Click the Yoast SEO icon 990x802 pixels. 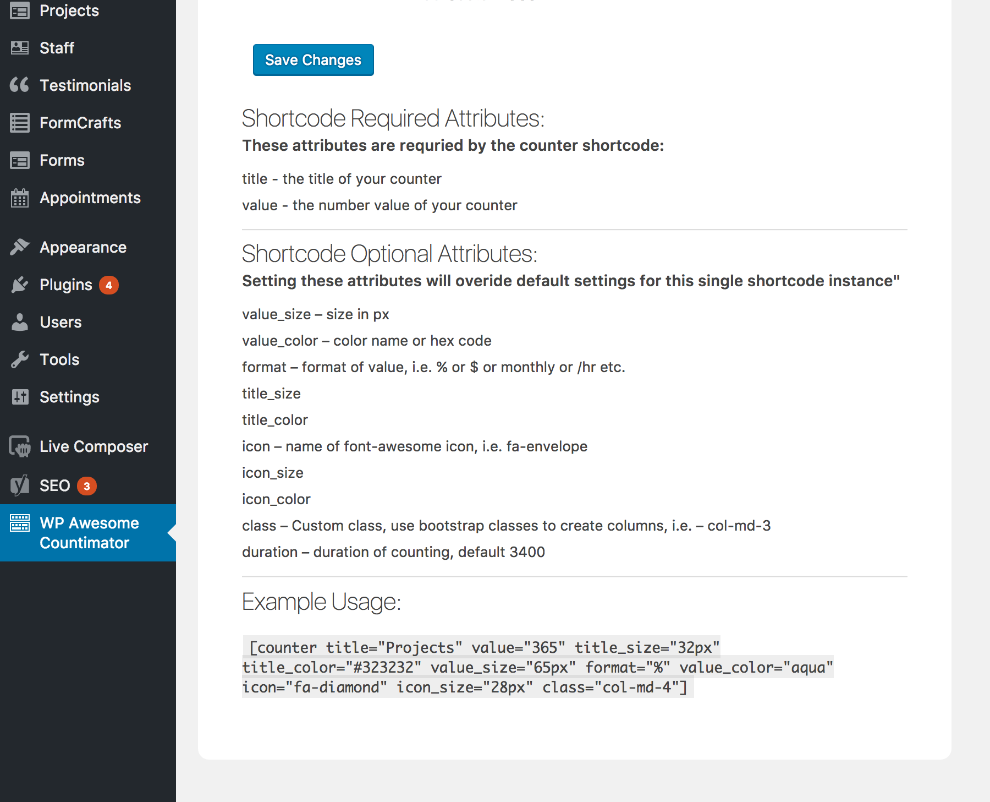point(20,485)
